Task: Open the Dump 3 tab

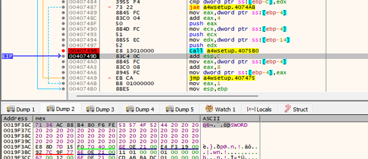Action: 100,109
